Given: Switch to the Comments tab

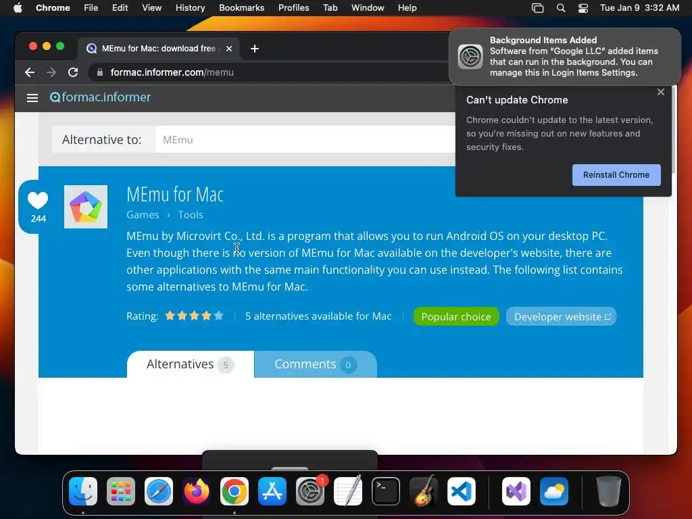Looking at the screenshot, I should click(x=316, y=364).
